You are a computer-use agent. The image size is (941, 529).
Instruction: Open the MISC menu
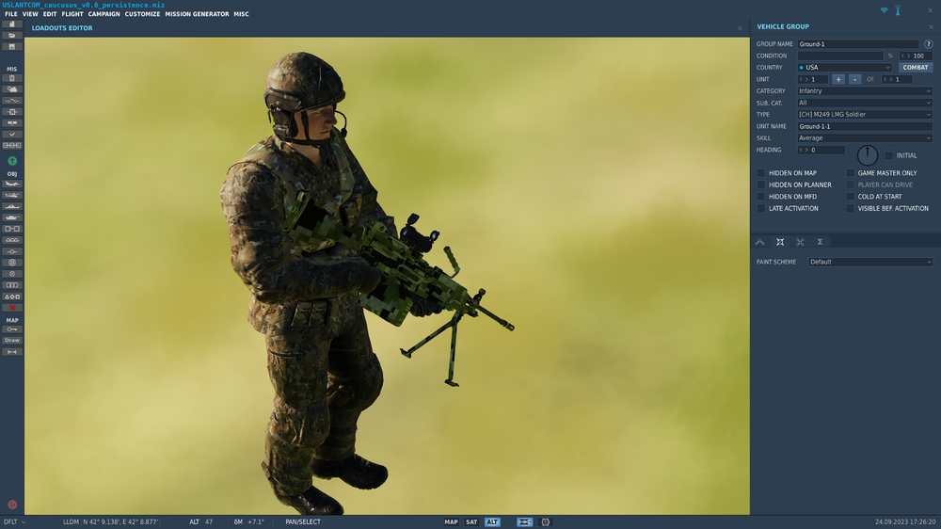(241, 14)
